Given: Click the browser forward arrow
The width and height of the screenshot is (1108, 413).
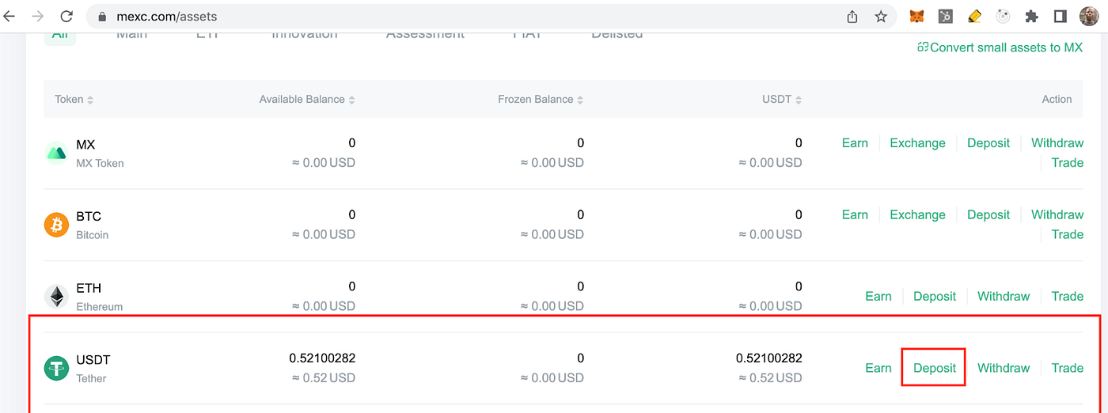Looking at the screenshot, I should [x=37, y=16].
